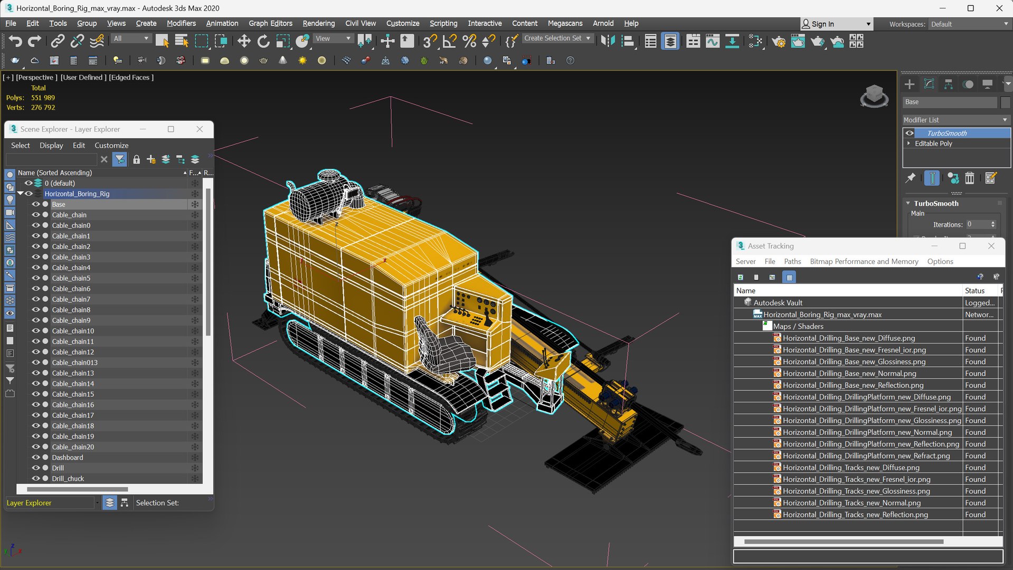The height and width of the screenshot is (570, 1013).
Task: Toggle the Angle Snap icon
Action: click(x=449, y=41)
